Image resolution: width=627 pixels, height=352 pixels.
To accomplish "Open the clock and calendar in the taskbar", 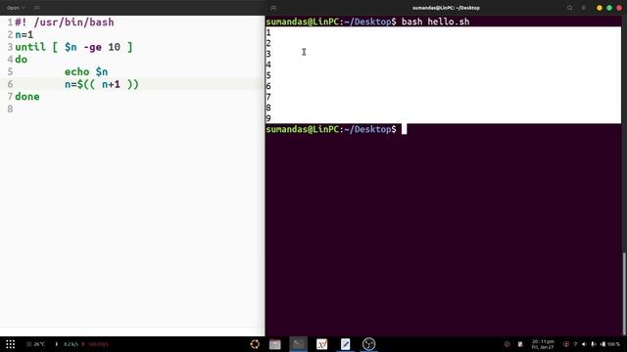I will coord(543,344).
